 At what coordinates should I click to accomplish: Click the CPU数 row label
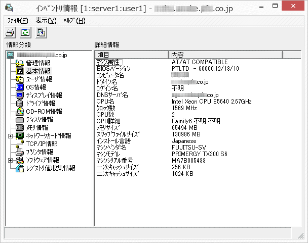(x=105, y=115)
